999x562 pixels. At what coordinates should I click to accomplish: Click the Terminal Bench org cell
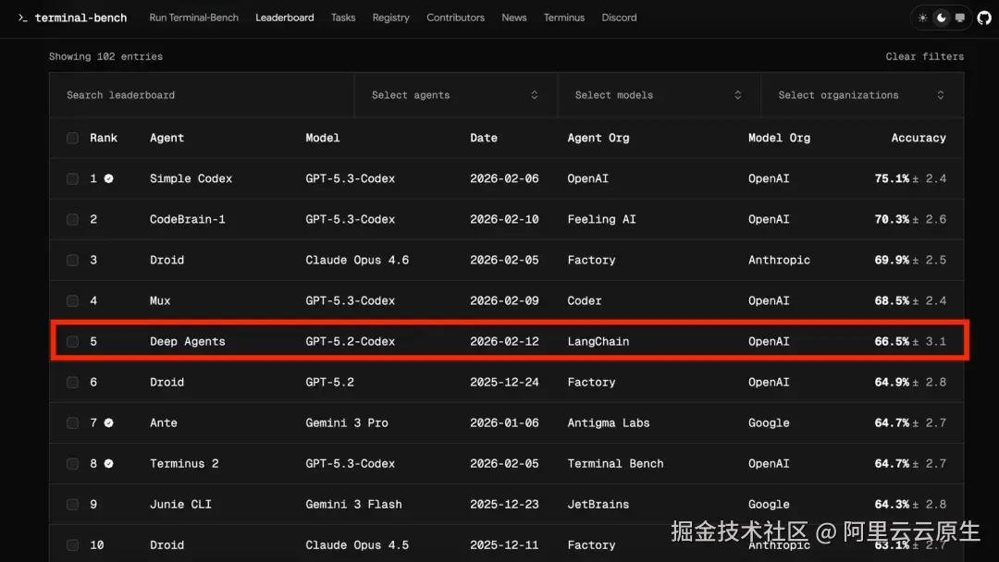pyautogui.click(x=615, y=464)
